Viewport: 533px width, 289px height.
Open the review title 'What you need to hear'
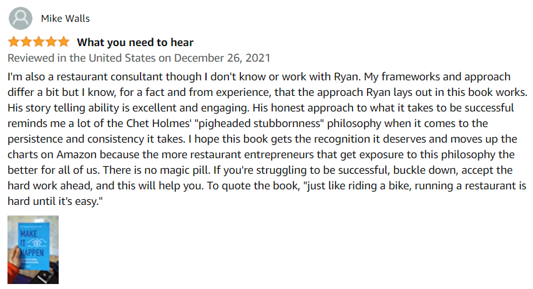135,42
